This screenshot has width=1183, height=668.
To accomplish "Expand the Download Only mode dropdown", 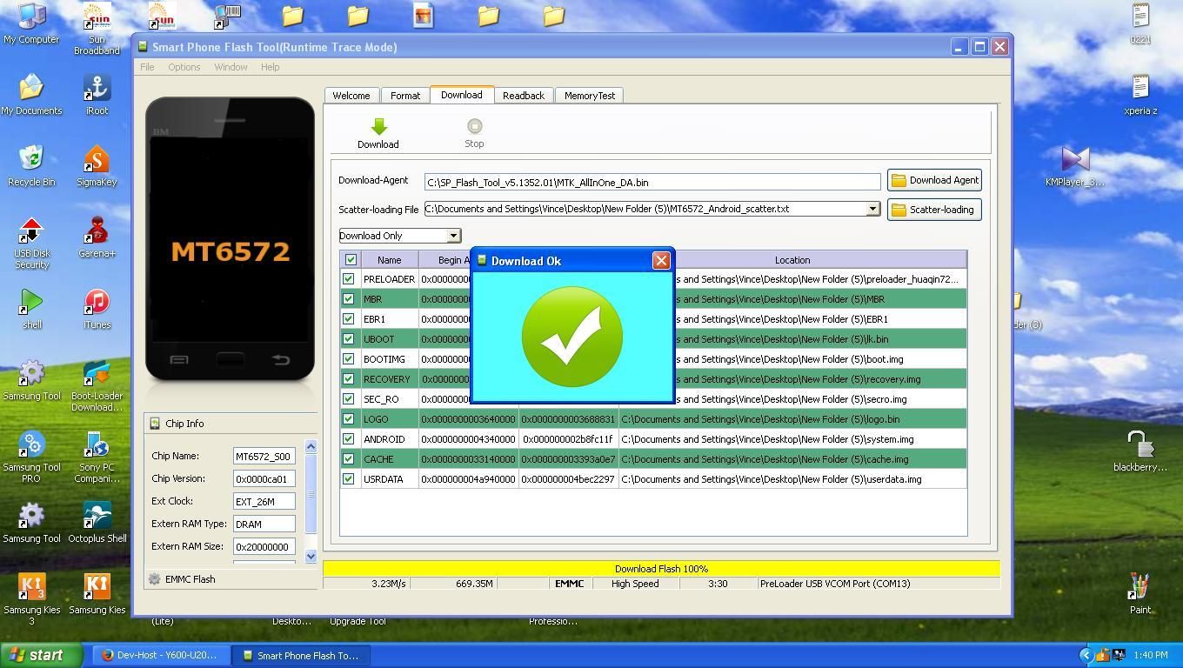I will pyautogui.click(x=453, y=236).
